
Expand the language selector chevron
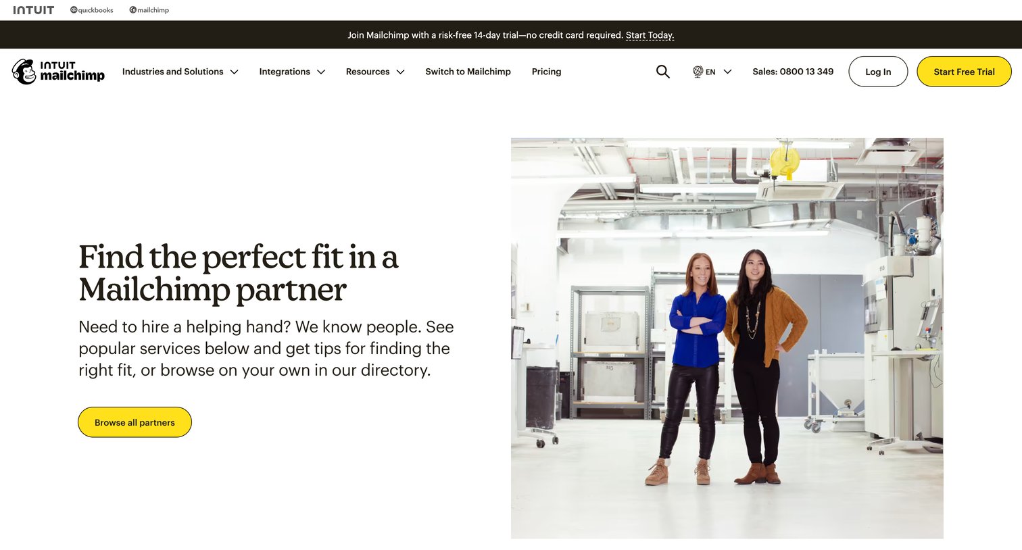coord(727,72)
